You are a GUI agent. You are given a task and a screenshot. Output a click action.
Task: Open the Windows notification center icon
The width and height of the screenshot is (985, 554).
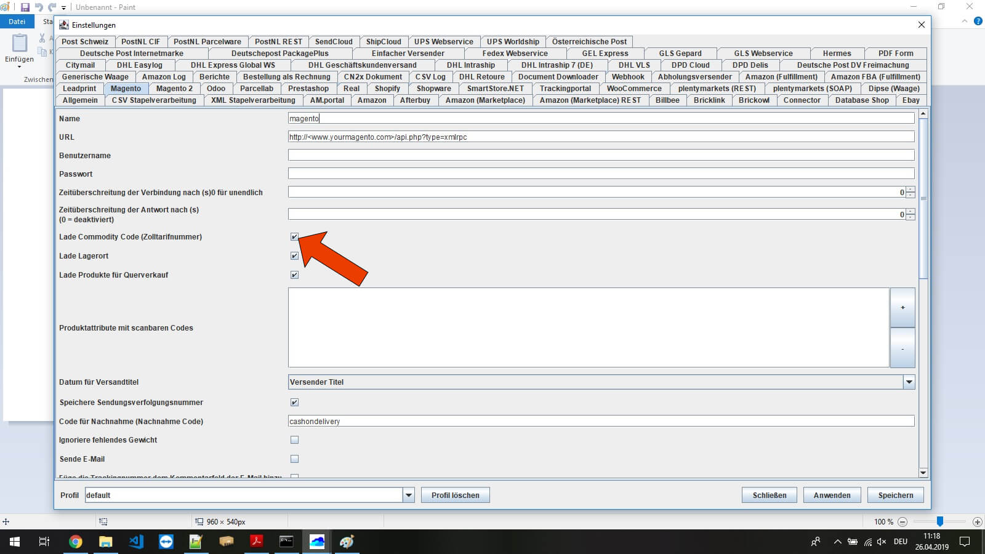tap(965, 542)
